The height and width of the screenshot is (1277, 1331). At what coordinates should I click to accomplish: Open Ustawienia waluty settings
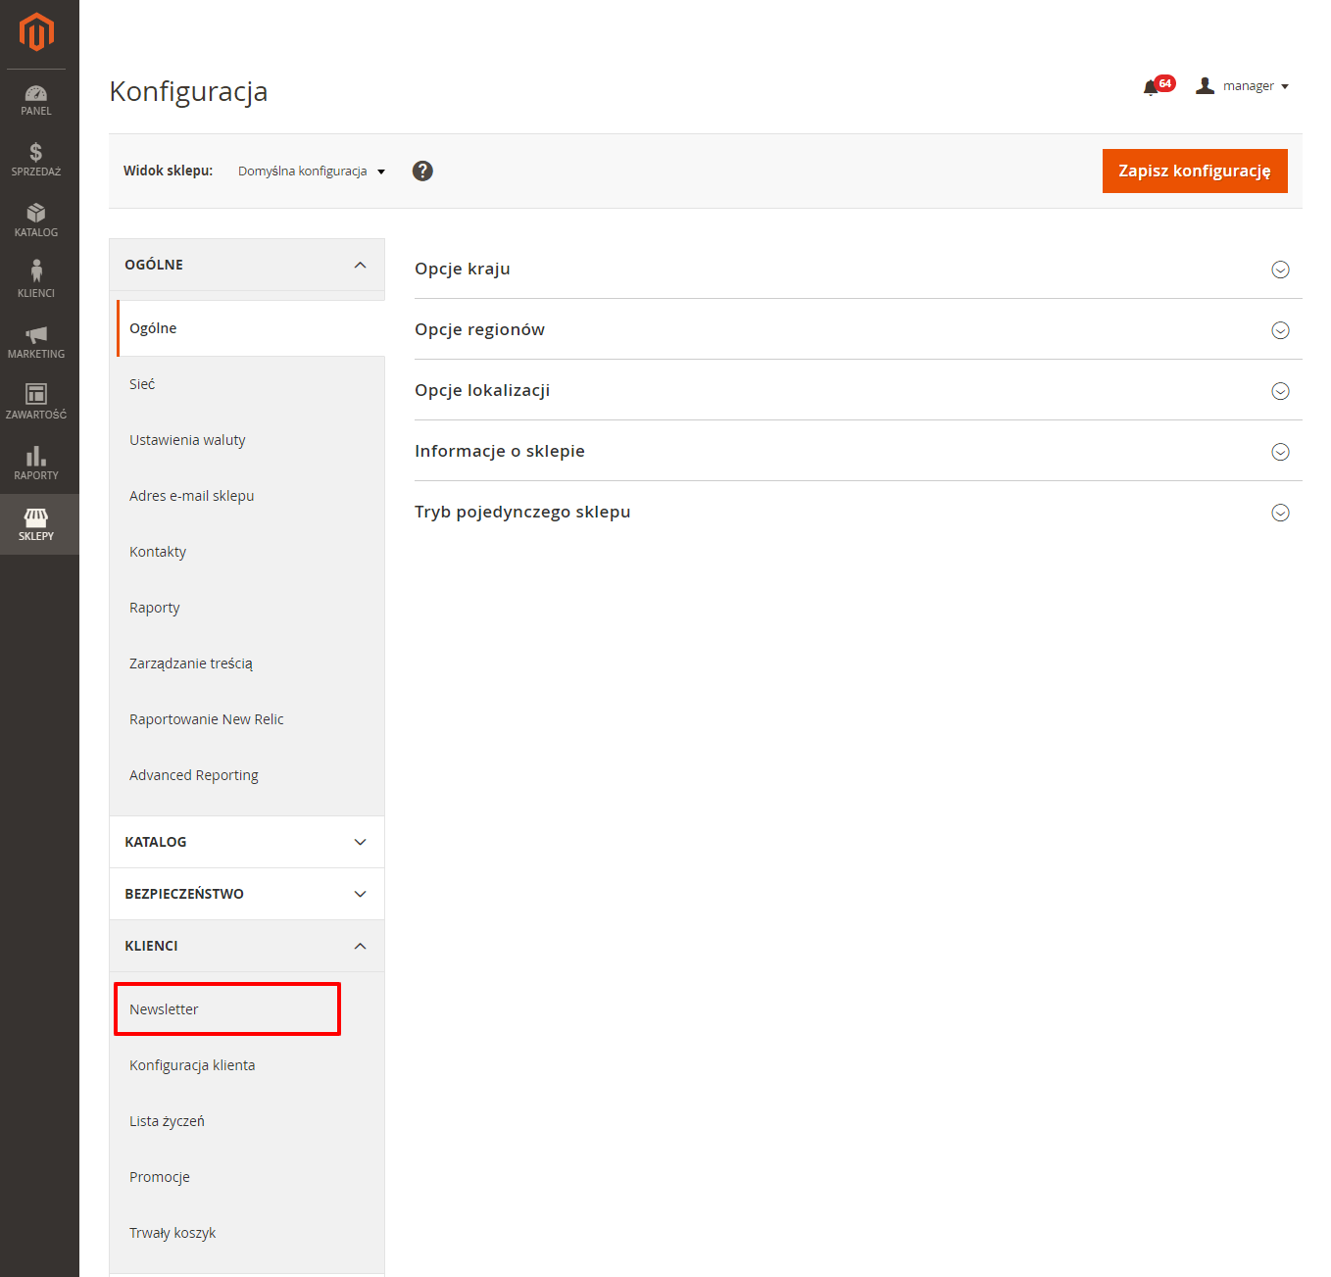251,440
